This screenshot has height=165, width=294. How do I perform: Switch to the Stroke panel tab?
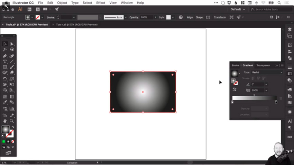(235, 65)
